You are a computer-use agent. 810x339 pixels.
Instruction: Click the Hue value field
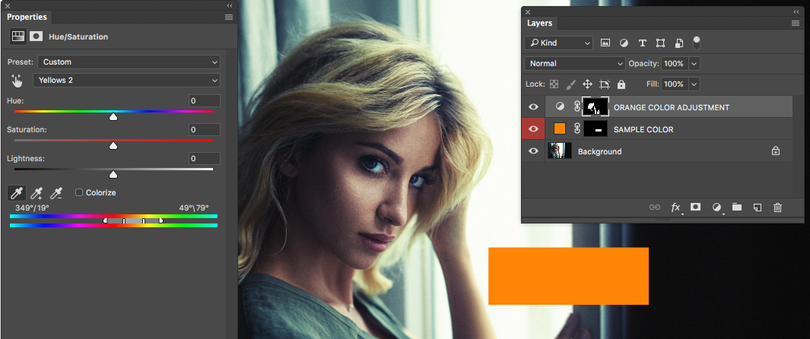[205, 100]
